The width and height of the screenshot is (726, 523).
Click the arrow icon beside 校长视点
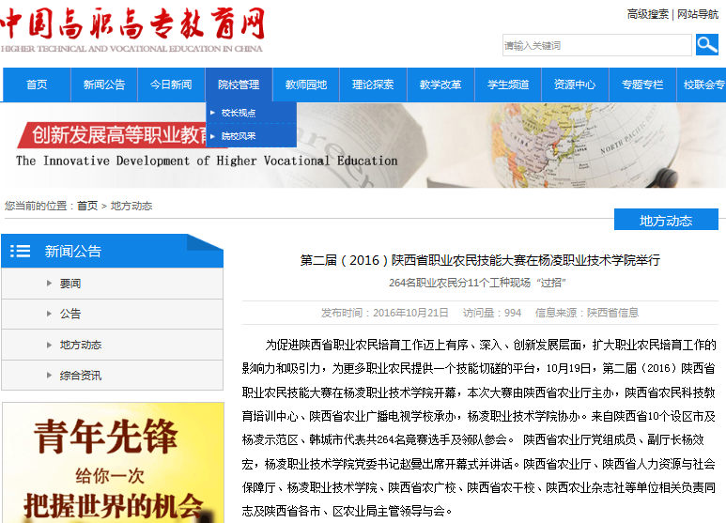(x=212, y=113)
